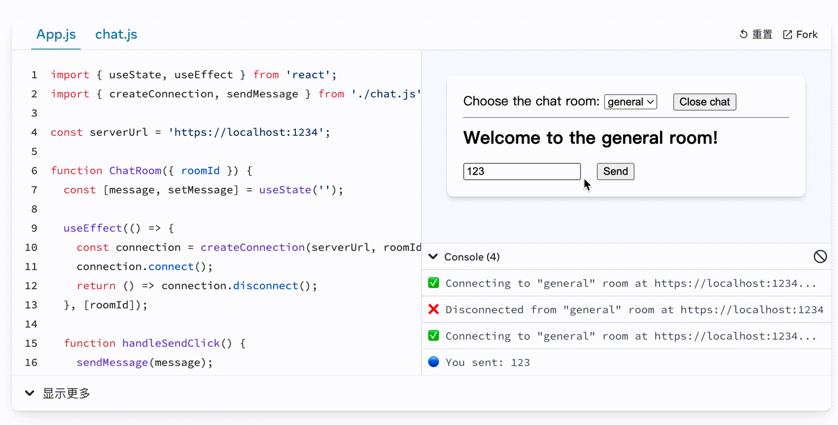The image size is (838, 425).
Task: Click the 'You sent: 123' console message
Action: [x=487, y=362]
